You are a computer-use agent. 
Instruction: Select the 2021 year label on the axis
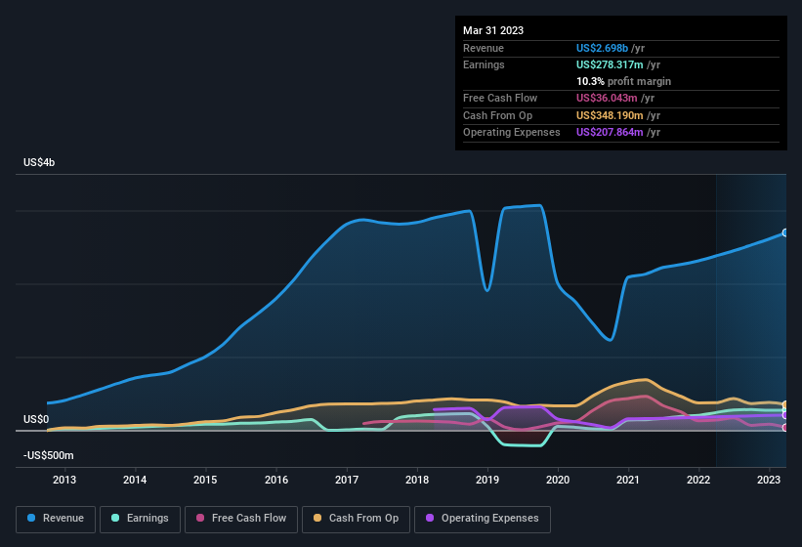point(628,480)
